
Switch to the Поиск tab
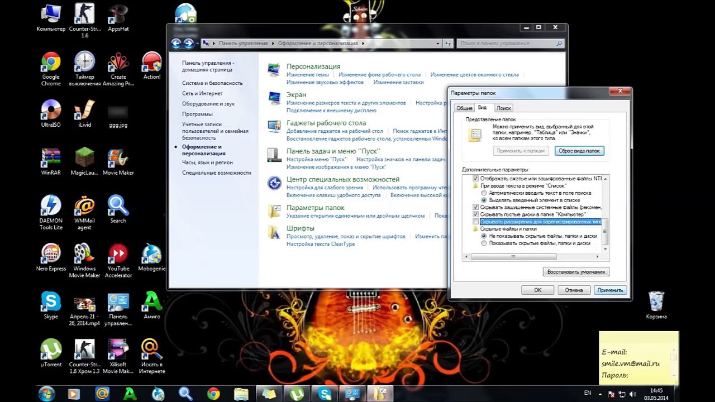pyautogui.click(x=503, y=108)
